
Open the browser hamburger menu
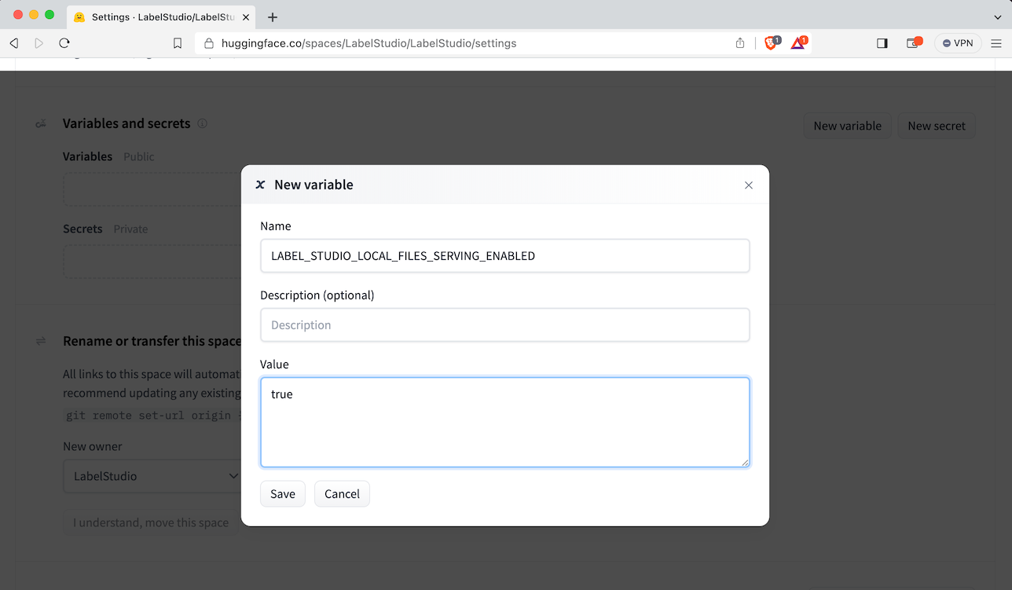pyautogui.click(x=995, y=43)
